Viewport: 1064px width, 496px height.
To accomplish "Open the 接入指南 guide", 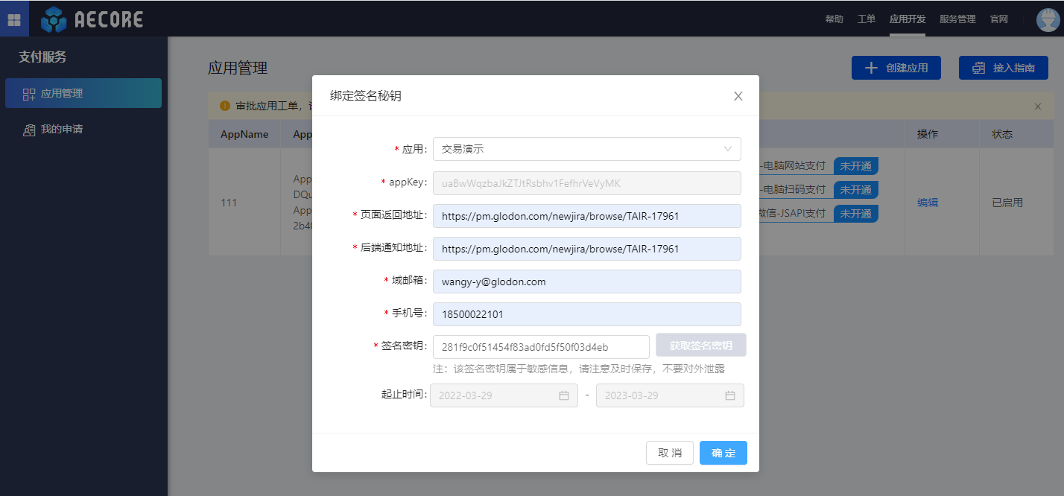I will point(1003,68).
